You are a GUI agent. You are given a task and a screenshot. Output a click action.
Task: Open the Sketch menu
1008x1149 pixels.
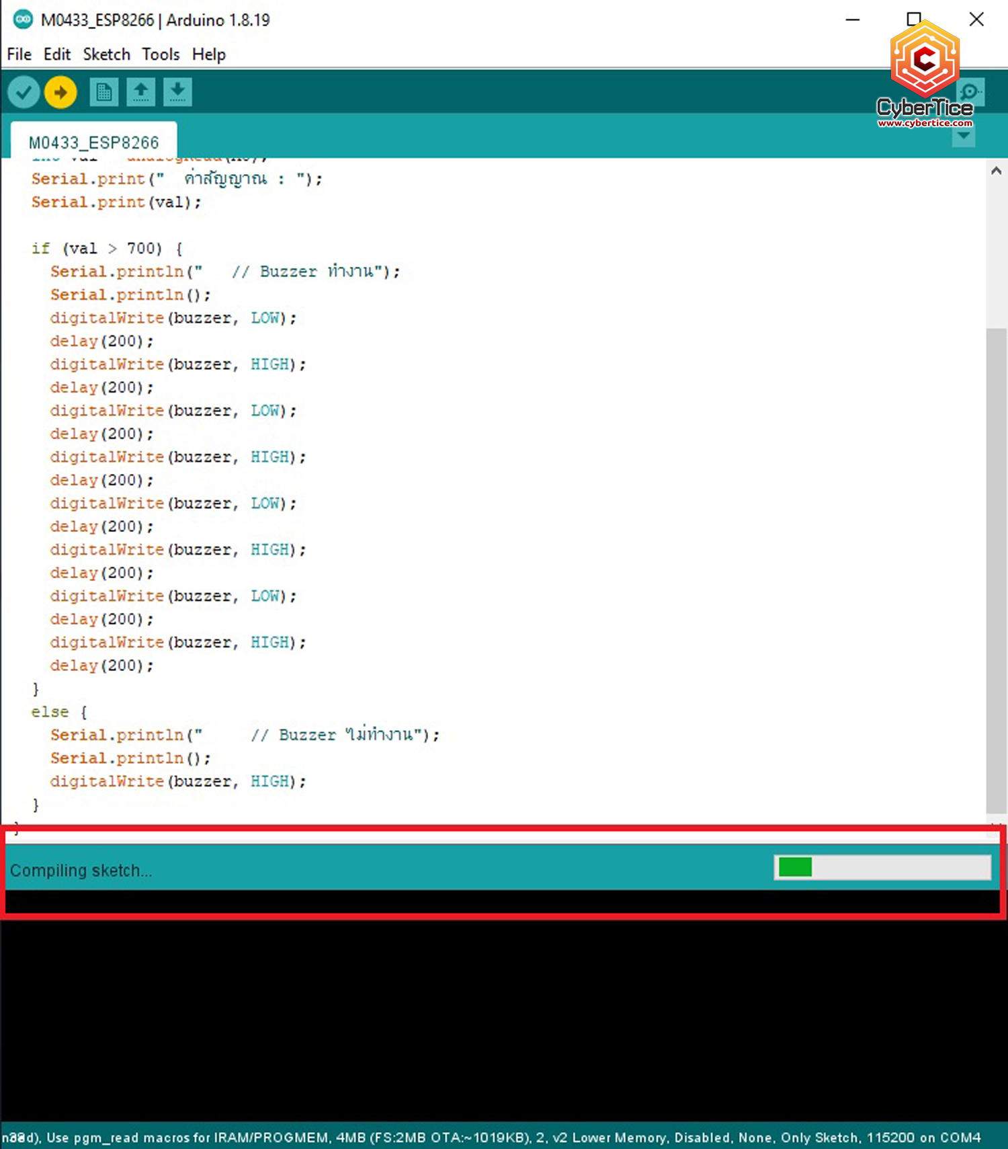[x=106, y=54]
